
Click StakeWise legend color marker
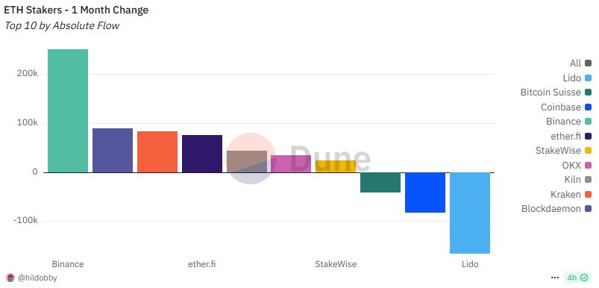pyautogui.click(x=588, y=151)
